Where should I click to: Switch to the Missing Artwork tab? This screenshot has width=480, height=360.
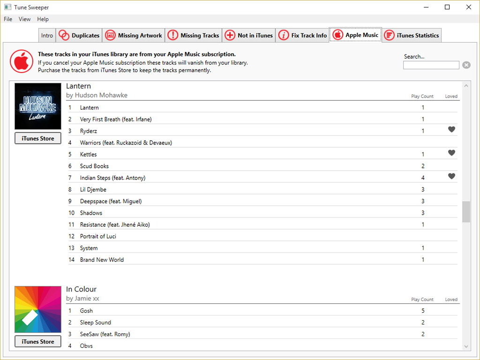coord(134,35)
